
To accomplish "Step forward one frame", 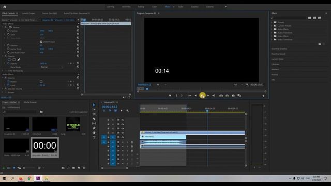I will tap(208, 96).
